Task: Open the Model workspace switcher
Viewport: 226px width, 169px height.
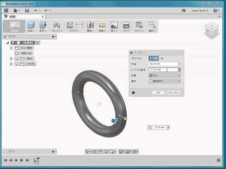Action: click(x=15, y=26)
